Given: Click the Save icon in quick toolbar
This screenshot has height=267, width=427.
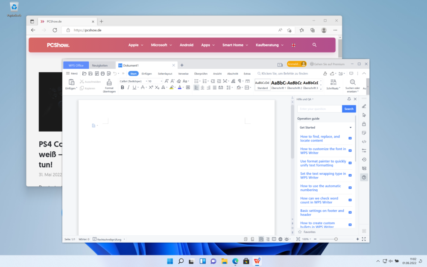Looking at the screenshot, I should coord(91,73).
